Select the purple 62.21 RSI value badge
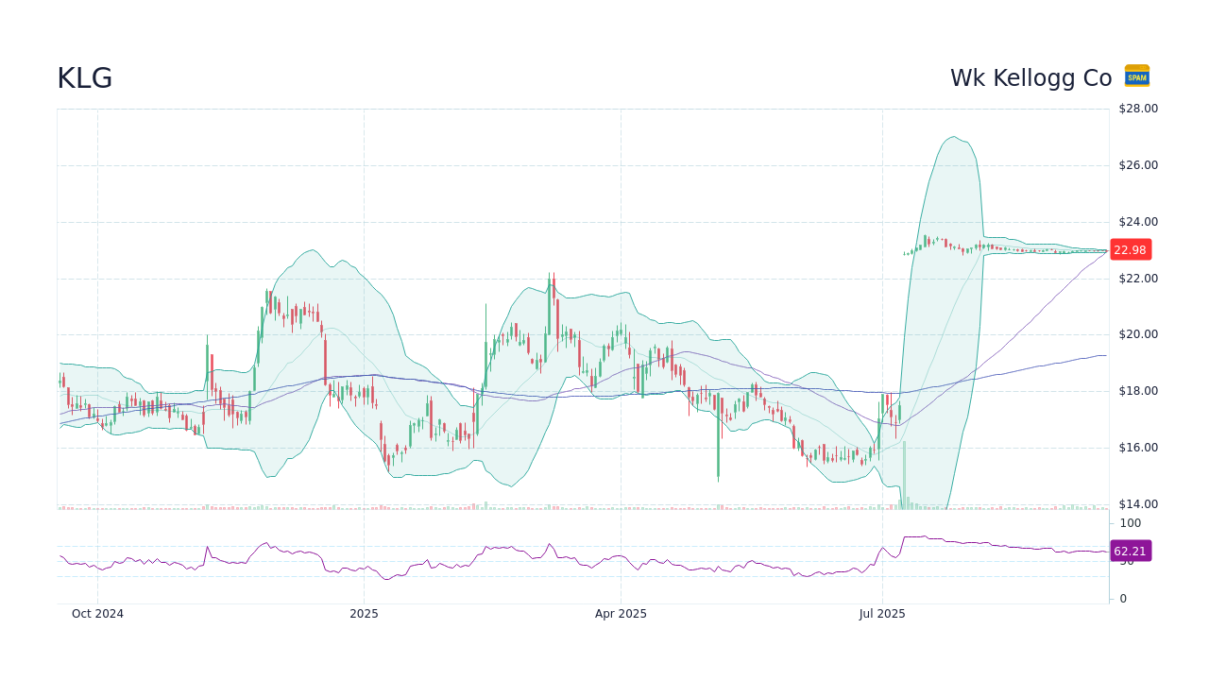This screenshot has height=680, width=1209. [x=1130, y=551]
